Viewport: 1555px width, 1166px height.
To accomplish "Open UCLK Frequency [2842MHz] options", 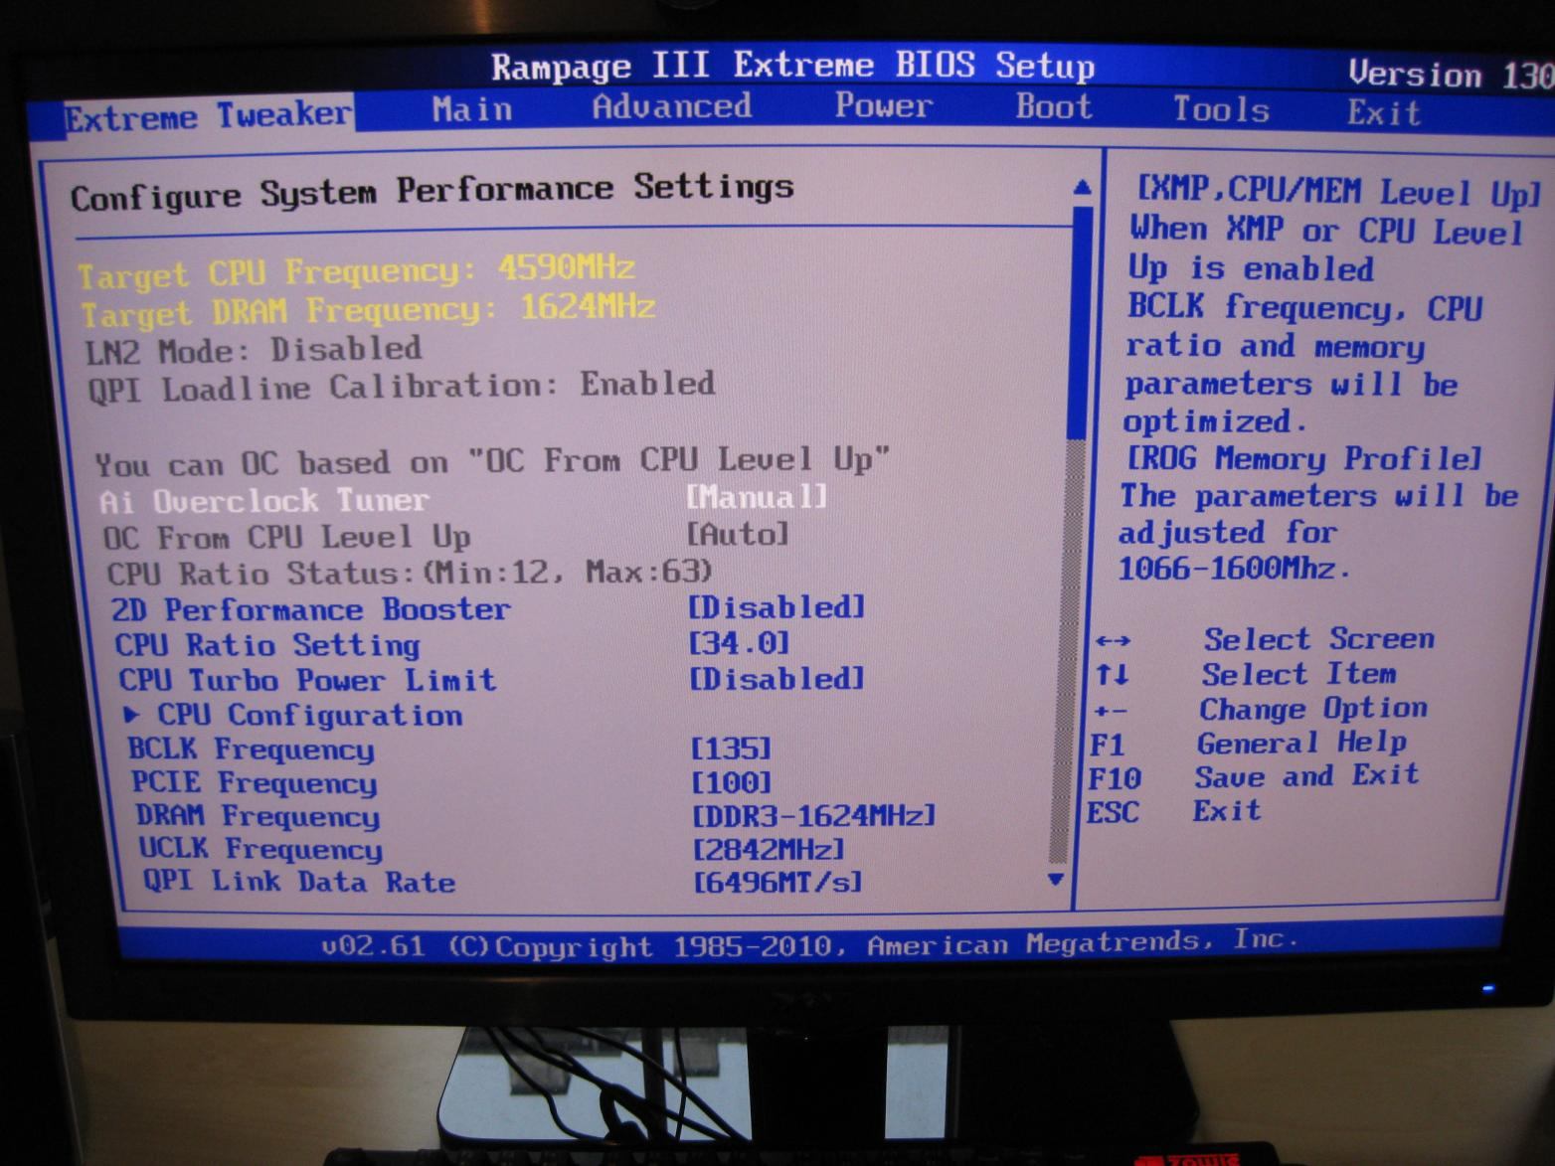I will tap(769, 850).
